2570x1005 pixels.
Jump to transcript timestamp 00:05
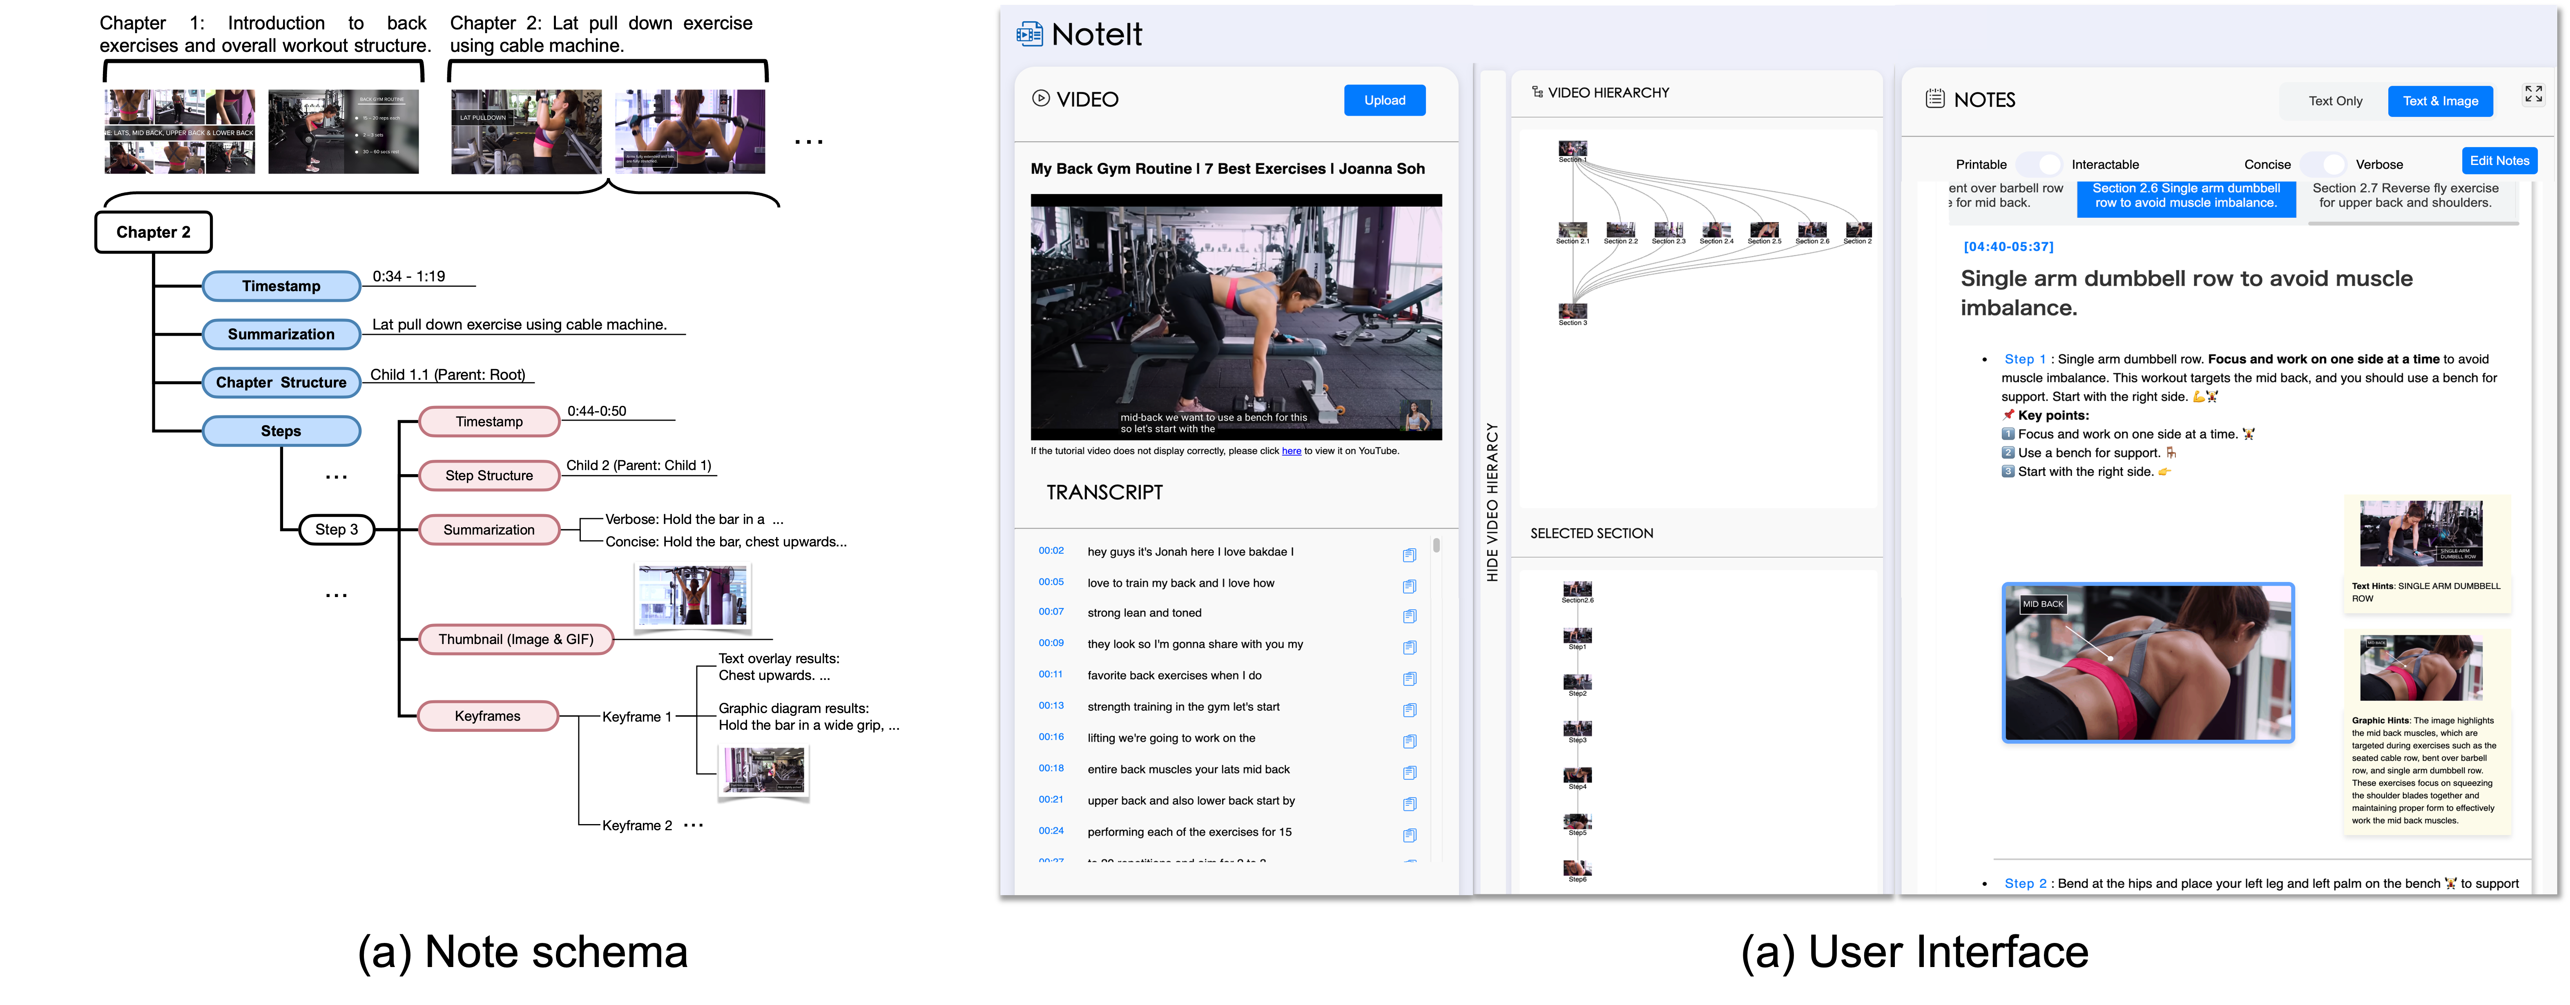(x=1051, y=582)
